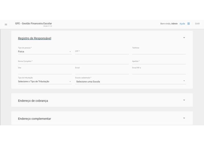Focus the CPF input field
The height and width of the screenshot is (145, 204).
point(102,51)
